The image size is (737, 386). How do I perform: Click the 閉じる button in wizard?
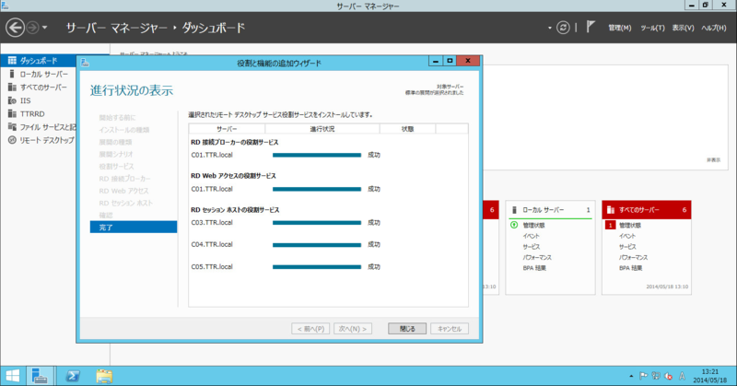(407, 329)
